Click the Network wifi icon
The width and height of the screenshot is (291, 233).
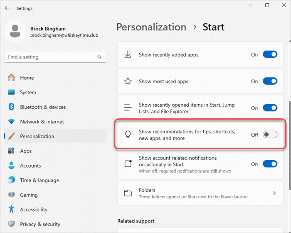[x=11, y=122]
